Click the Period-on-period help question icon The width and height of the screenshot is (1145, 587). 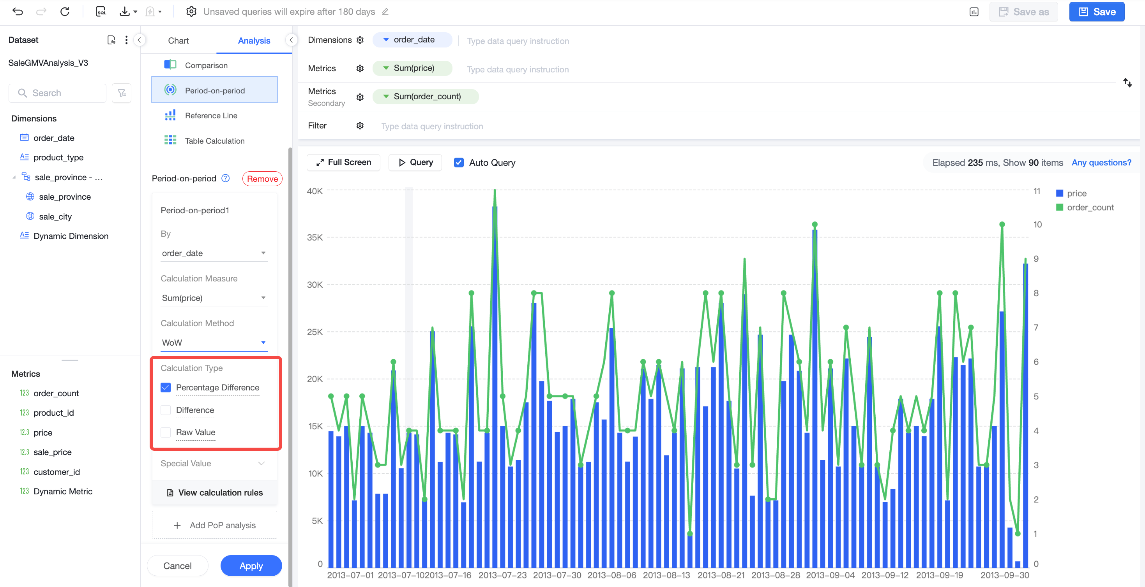[226, 179]
